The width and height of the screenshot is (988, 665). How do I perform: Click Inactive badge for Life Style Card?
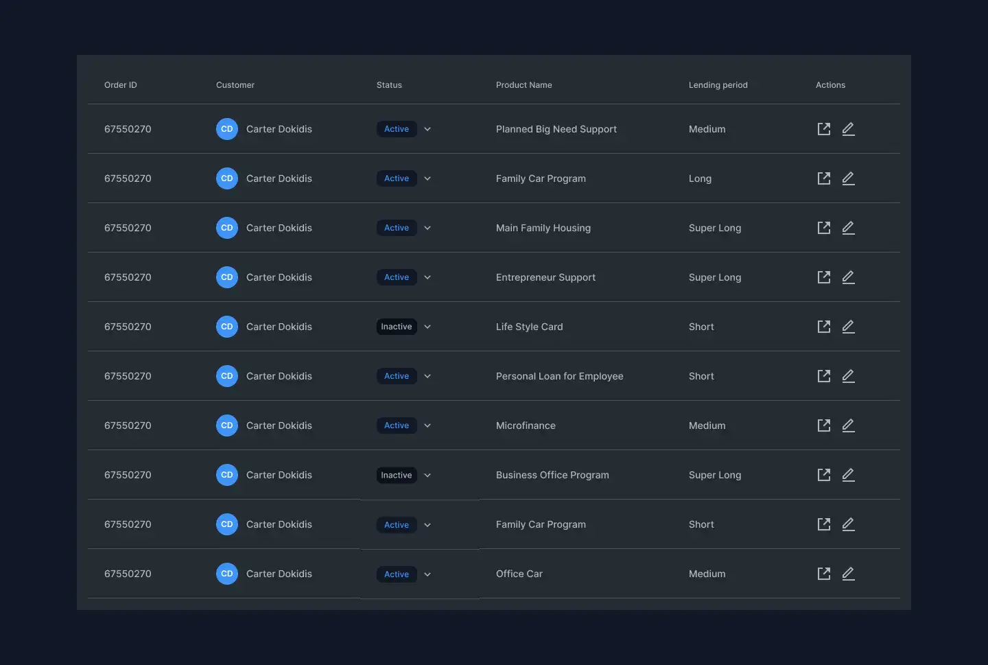[397, 327]
